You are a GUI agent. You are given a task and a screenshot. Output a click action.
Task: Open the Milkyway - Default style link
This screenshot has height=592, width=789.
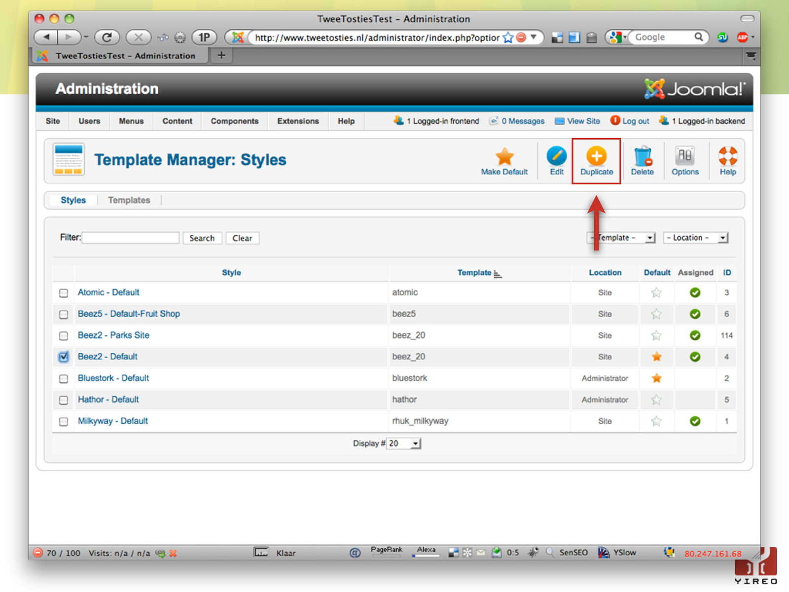click(x=113, y=421)
